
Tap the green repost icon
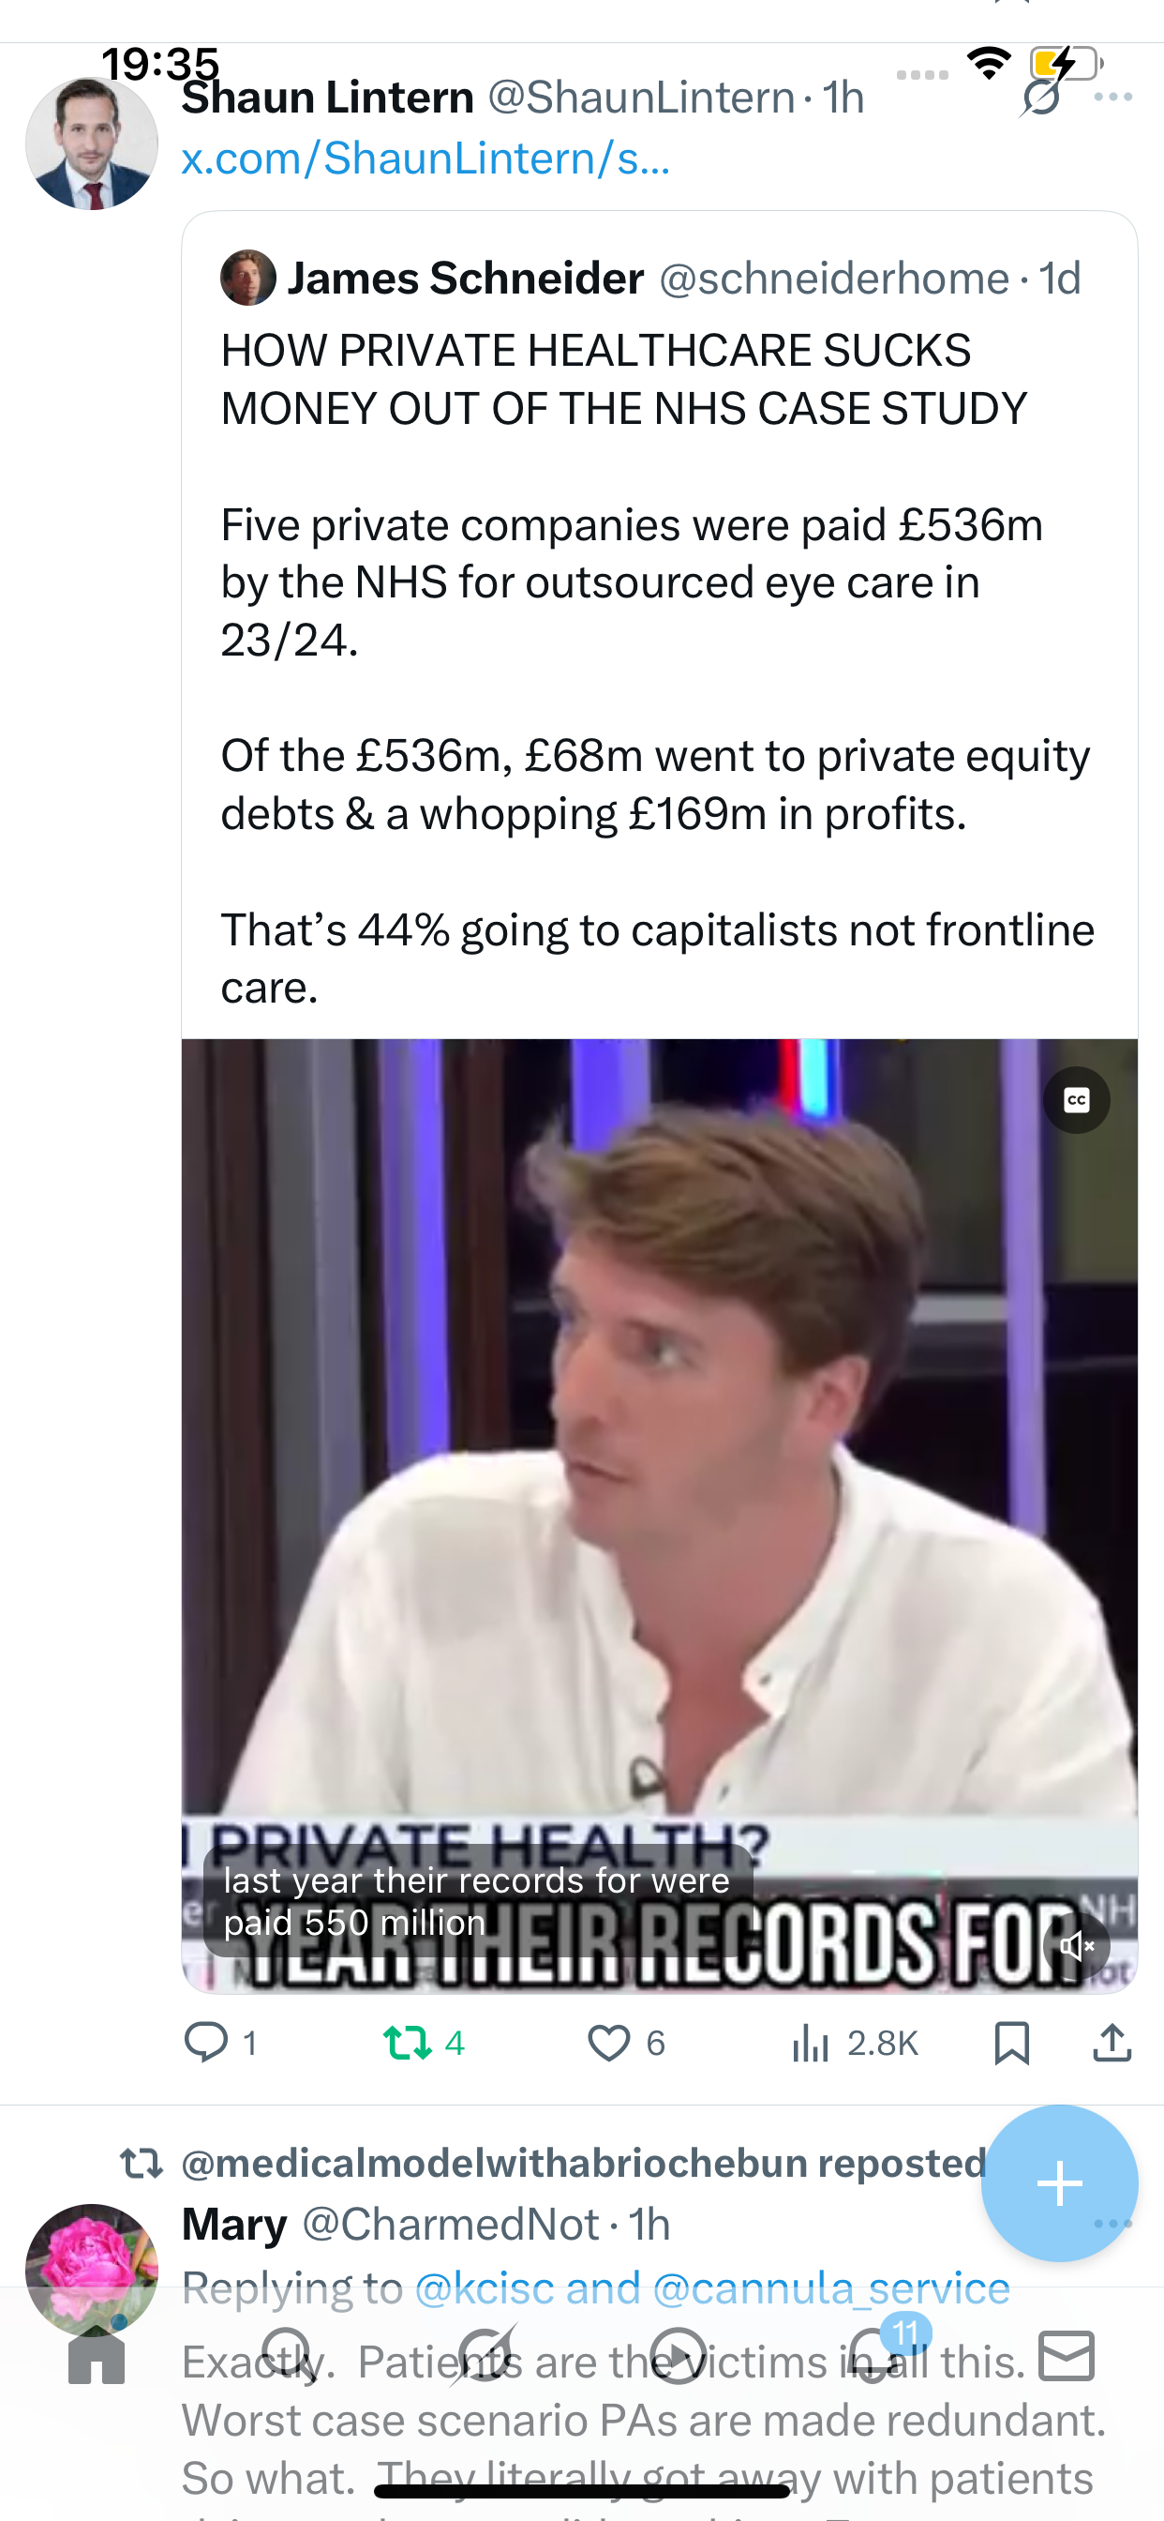(407, 2043)
